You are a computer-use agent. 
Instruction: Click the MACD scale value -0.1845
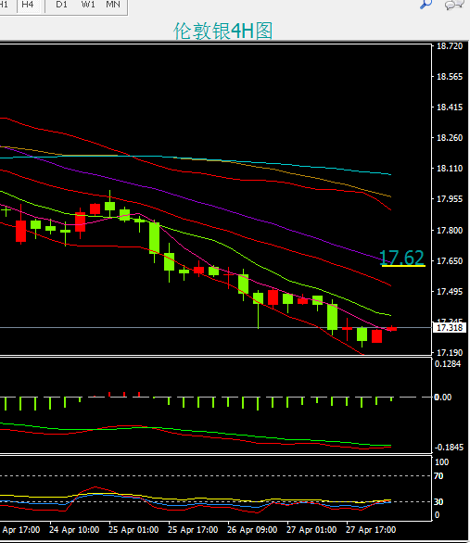click(449, 448)
